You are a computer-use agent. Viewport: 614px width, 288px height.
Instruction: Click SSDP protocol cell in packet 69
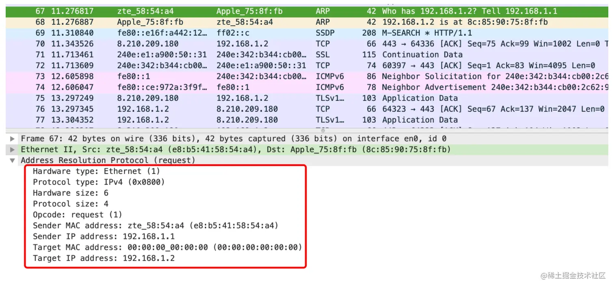click(x=325, y=33)
